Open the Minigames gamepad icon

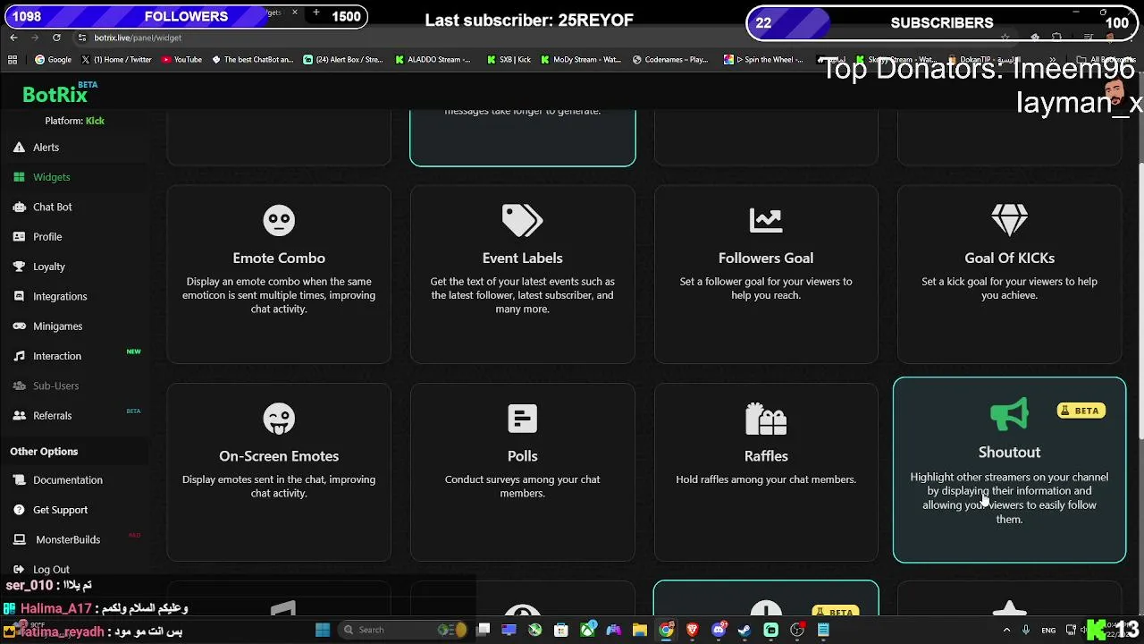coord(19,326)
